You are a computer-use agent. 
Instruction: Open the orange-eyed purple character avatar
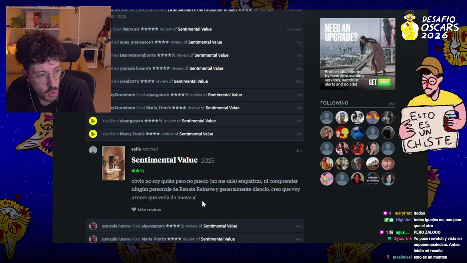(373, 118)
